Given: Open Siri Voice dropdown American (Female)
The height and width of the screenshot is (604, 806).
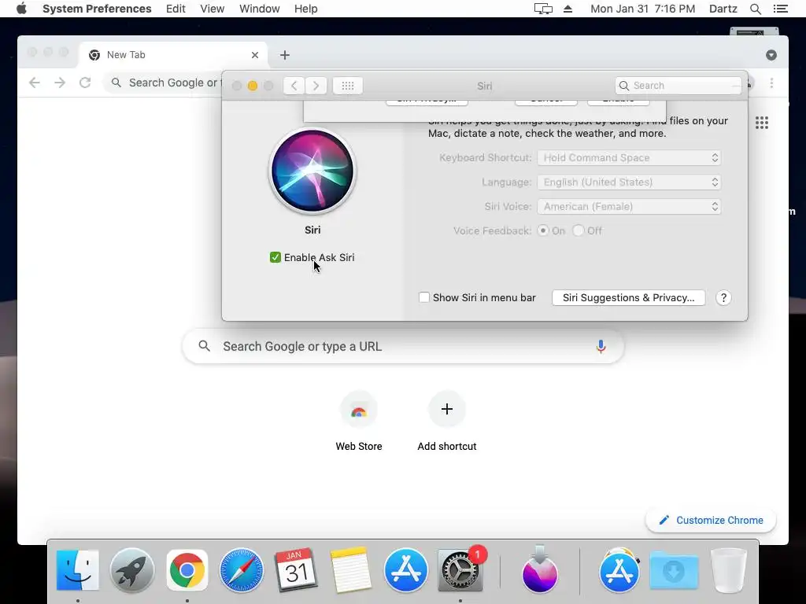Looking at the screenshot, I should [629, 207].
